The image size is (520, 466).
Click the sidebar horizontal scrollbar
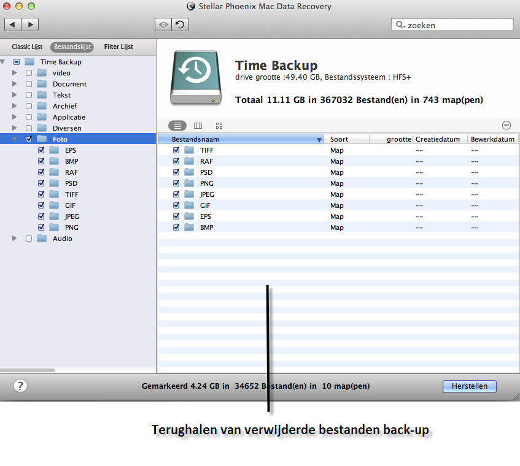point(28,370)
